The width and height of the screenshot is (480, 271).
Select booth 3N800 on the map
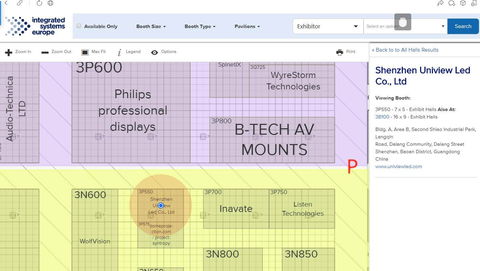[x=233, y=260]
